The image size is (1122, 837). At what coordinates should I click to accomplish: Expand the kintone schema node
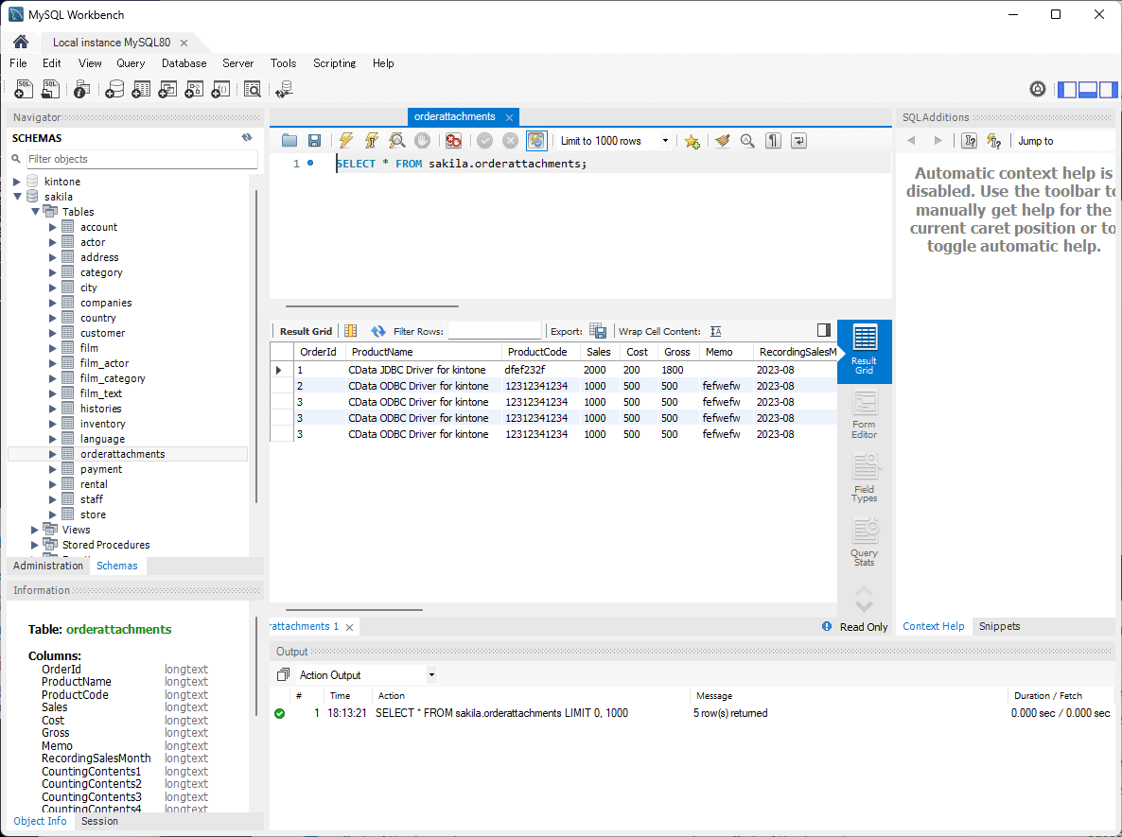[x=17, y=182]
